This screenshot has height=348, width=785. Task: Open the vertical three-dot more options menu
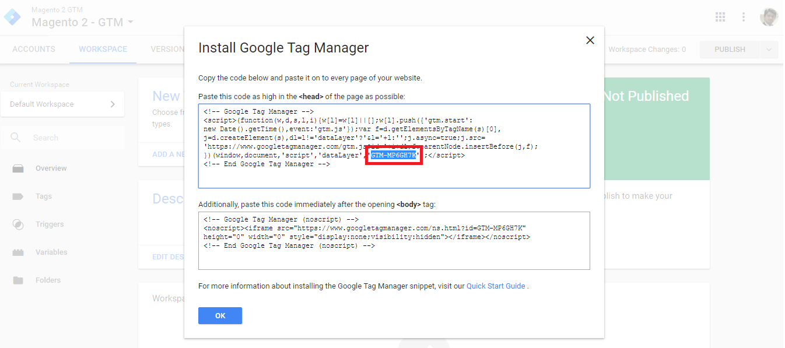click(x=744, y=17)
